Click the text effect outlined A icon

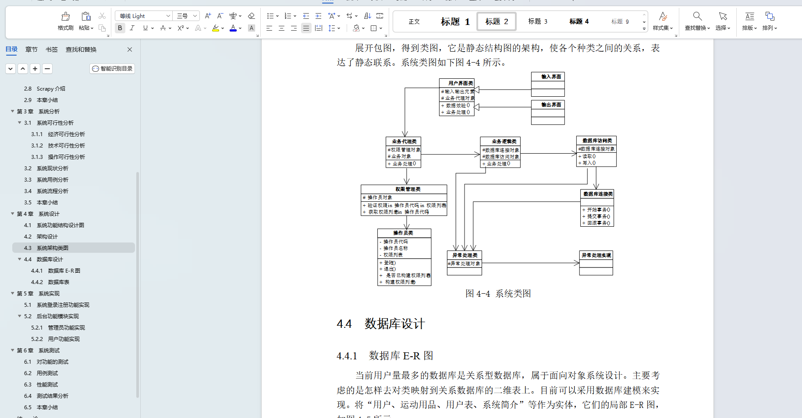198,28
